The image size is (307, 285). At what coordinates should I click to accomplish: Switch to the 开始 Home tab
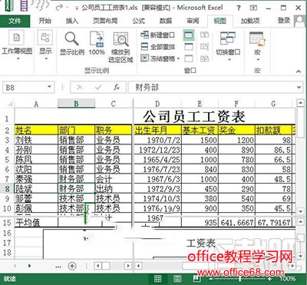pyautogui.click(x=45, y=21)
